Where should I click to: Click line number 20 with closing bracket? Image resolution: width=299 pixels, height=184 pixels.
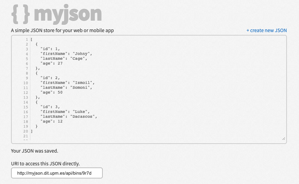(26, 131)
